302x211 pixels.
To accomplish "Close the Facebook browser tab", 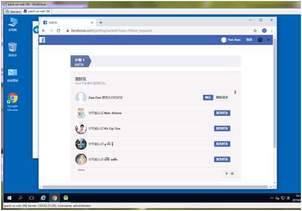I will [92, 23].
